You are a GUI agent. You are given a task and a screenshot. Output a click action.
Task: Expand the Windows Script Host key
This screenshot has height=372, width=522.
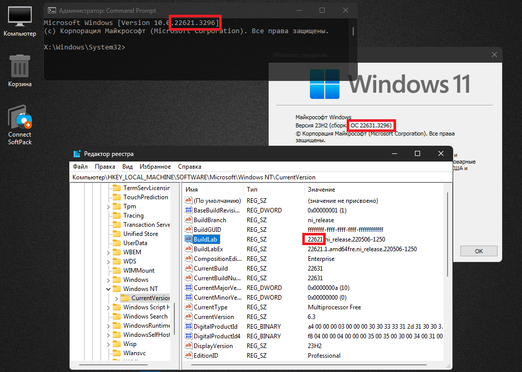pyautogui.click(x=108, y=307)
